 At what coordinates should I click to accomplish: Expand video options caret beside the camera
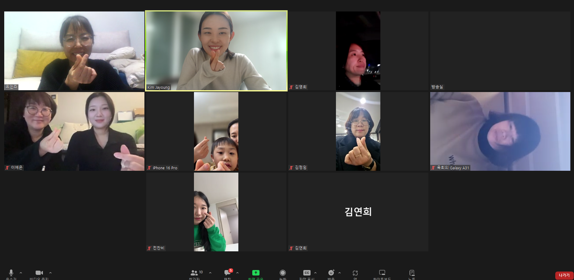[50, 273]
